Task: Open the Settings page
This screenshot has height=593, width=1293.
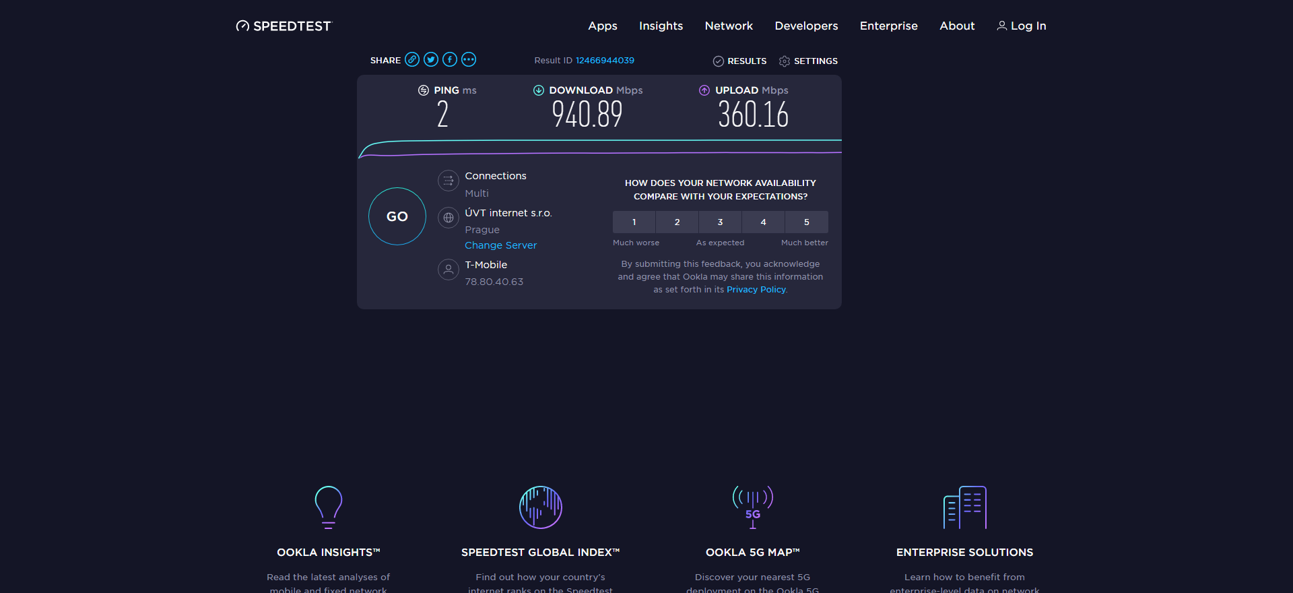Action: [808, 61]
